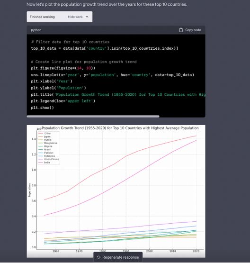The image size is (250, 263).
Task: Click the Bangladesh legend entry
Action: pyautogui.click(x=48, y=143)
